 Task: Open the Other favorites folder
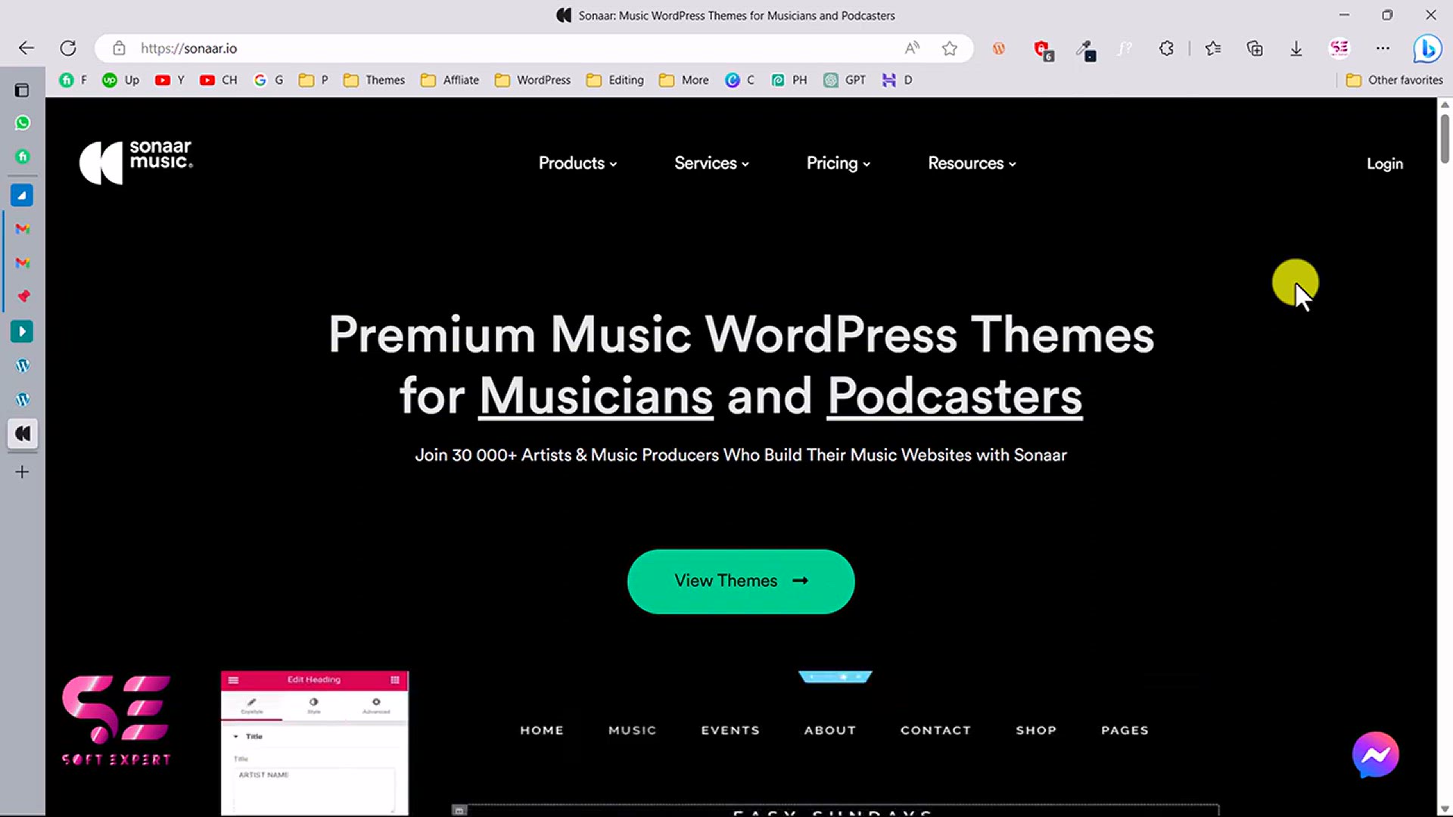[1394, 80]
